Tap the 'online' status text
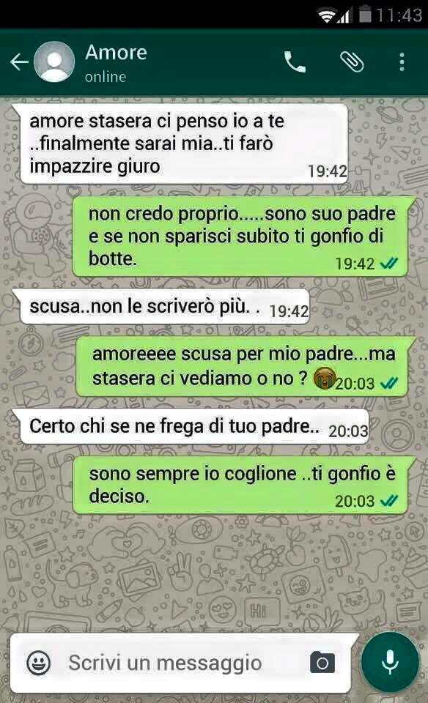This screenshot has width=428, height=703. (106, 77)
